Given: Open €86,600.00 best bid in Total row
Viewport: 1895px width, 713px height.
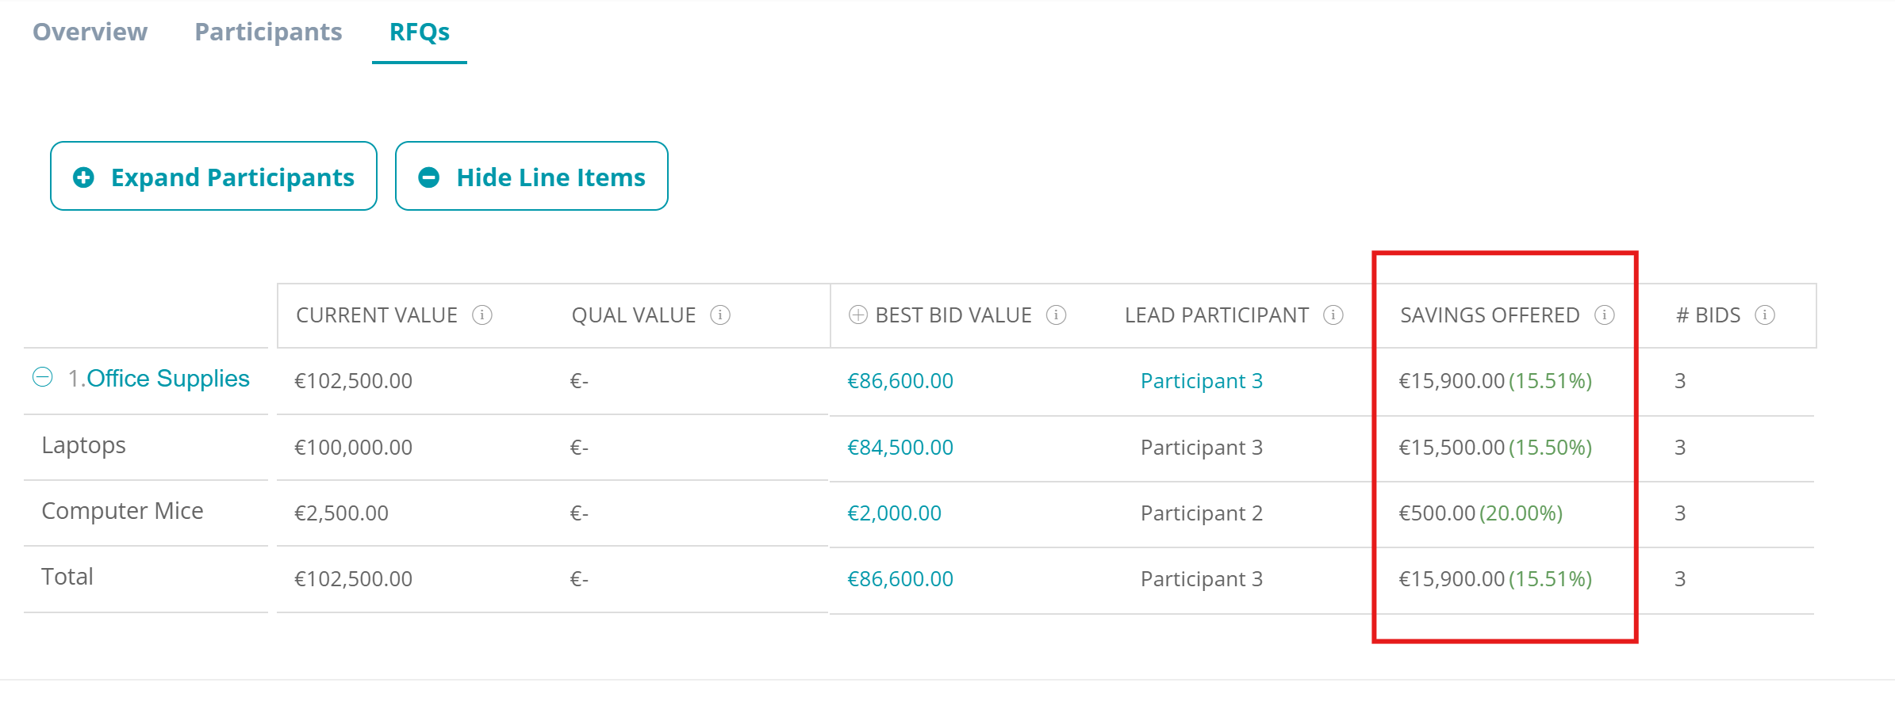Looking at the screenshot, I should pyautogui.click(x=900, y=579).
